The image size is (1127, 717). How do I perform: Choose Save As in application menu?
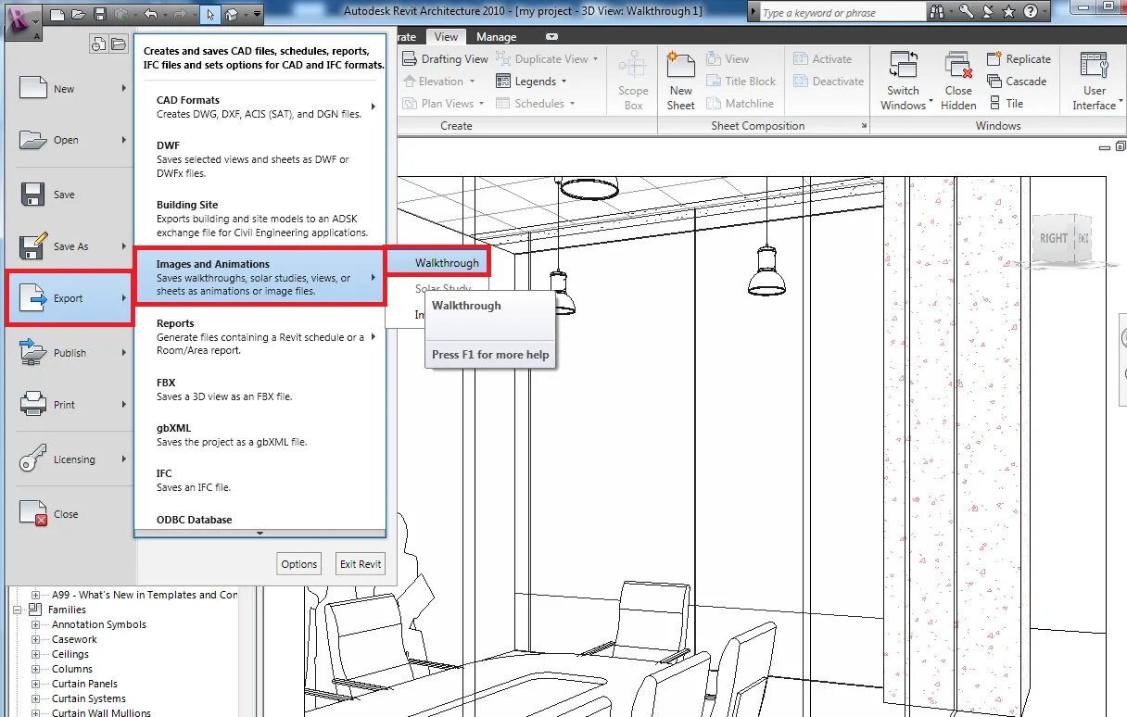(x=70, y=246)
